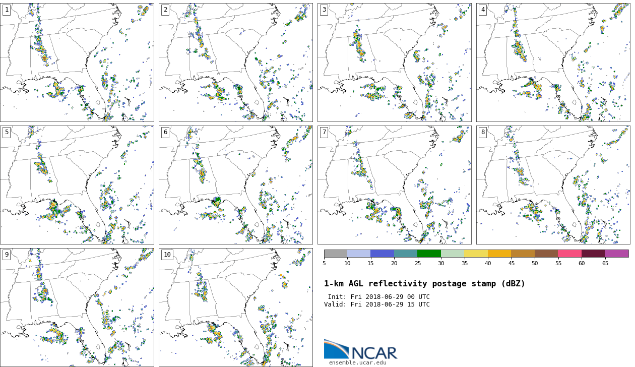This screenshot has width=635, height=367.
Task: Choose ensemble member 10 map panel
Action: point(235,307)
